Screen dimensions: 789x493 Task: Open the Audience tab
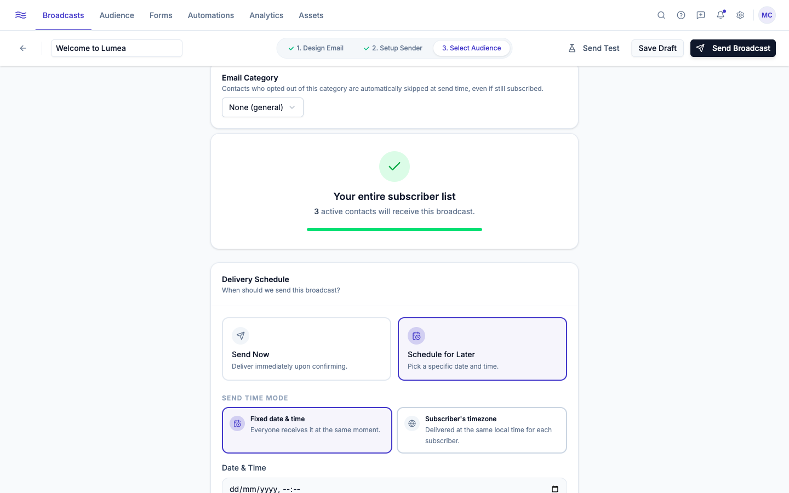[x=117, y=15]
